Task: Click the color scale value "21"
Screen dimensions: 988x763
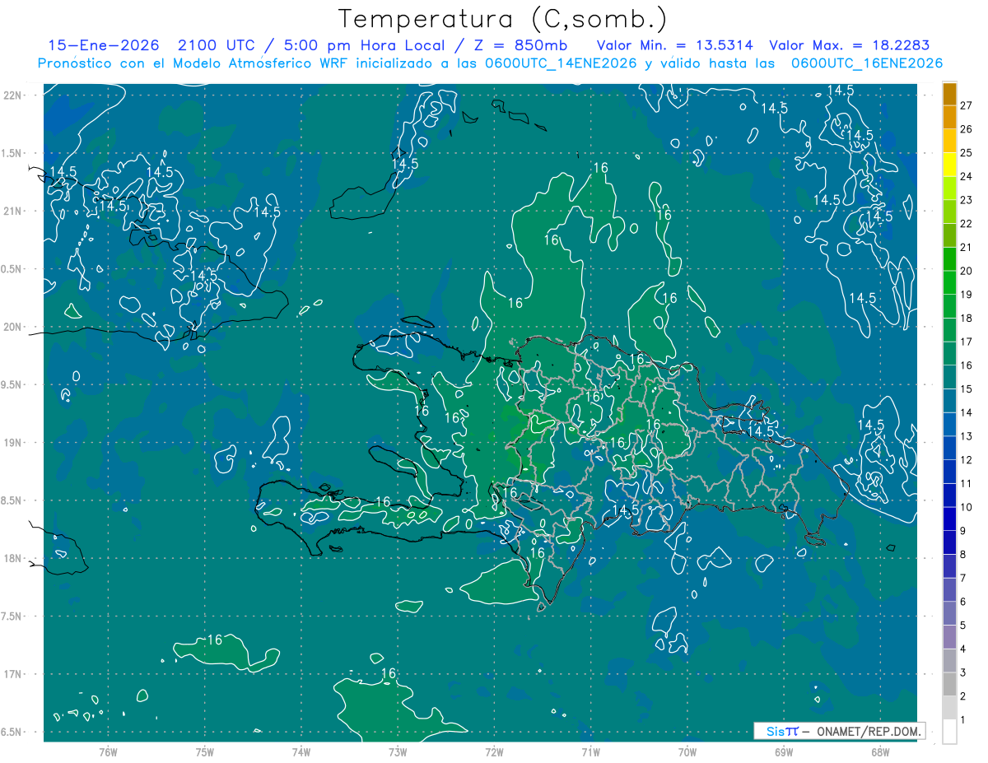Action: 967,248
